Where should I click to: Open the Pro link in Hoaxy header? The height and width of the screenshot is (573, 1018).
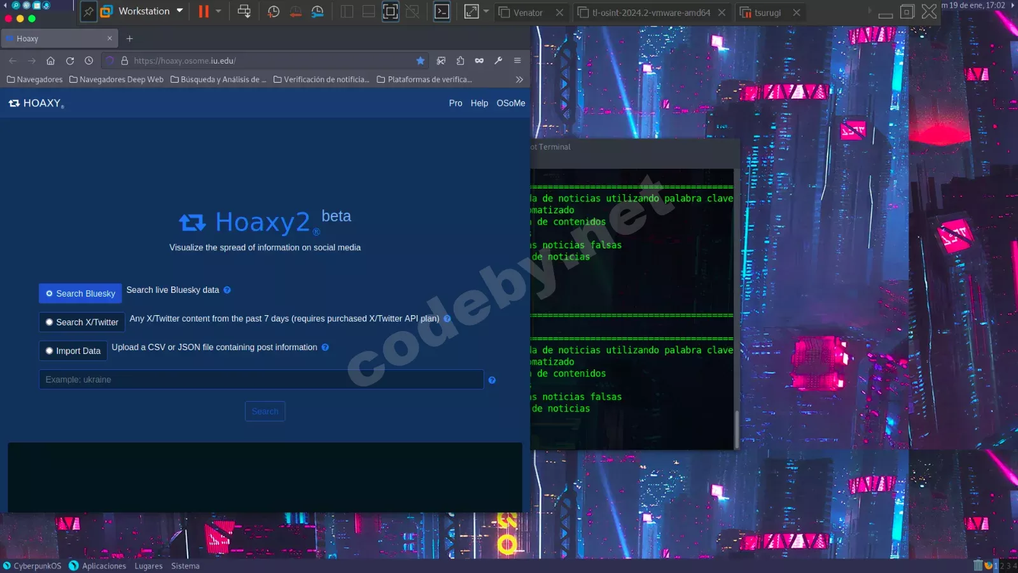point(456,103)
